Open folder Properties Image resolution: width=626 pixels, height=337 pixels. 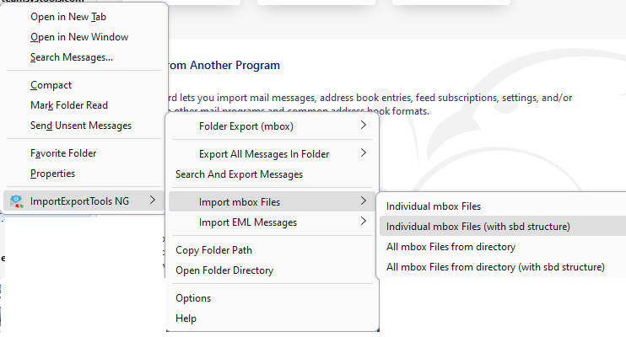coord(52,174)
